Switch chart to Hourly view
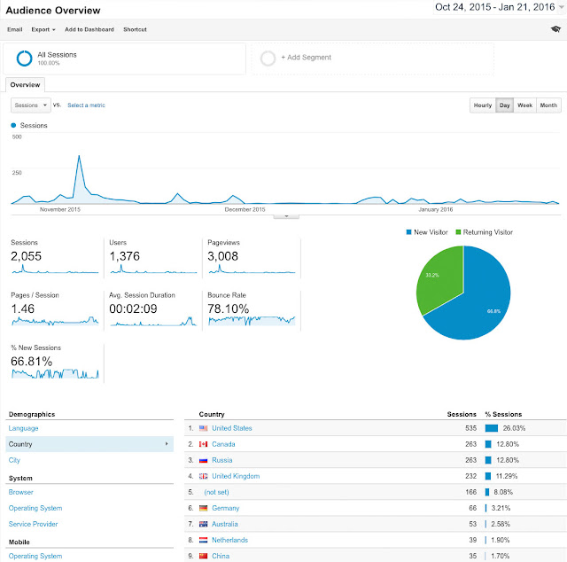The width and height of the screenshot is (567, 562). [482, 105]
